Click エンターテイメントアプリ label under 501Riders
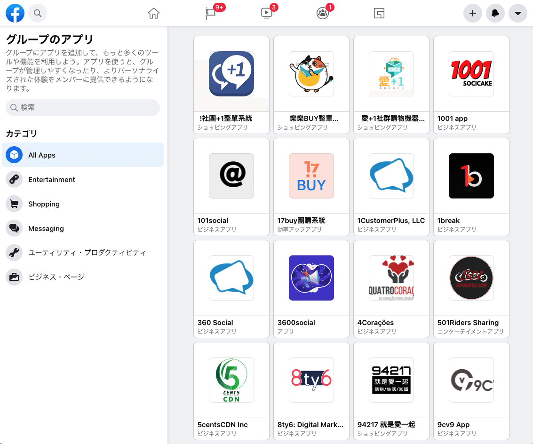This screenshot has height=444, width=533. click(x=470, y=332)
